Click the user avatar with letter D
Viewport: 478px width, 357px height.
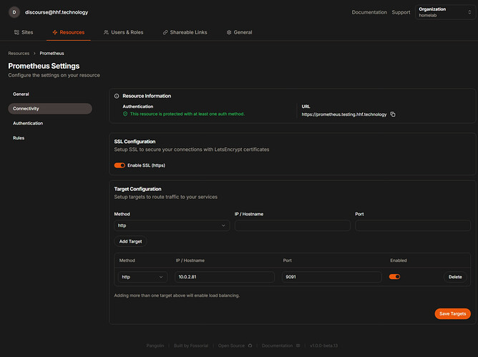coord(14,12)
